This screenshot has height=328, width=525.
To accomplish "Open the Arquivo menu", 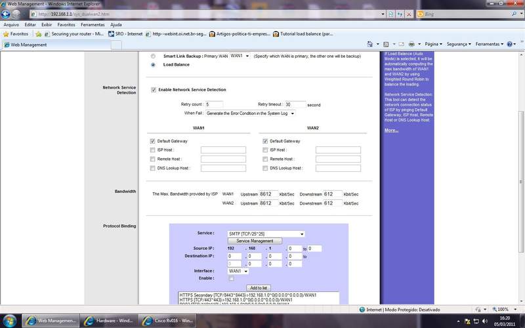I will [11, 25].
